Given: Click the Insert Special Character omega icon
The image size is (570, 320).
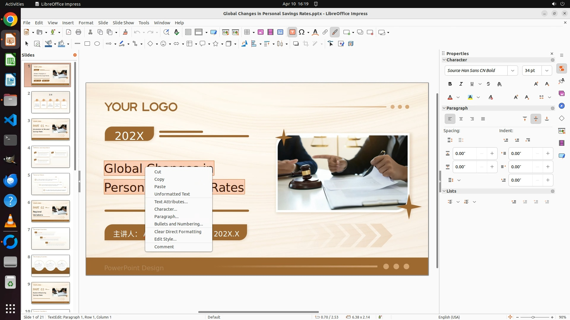Looking at the screenshot, I should [302, 32].
